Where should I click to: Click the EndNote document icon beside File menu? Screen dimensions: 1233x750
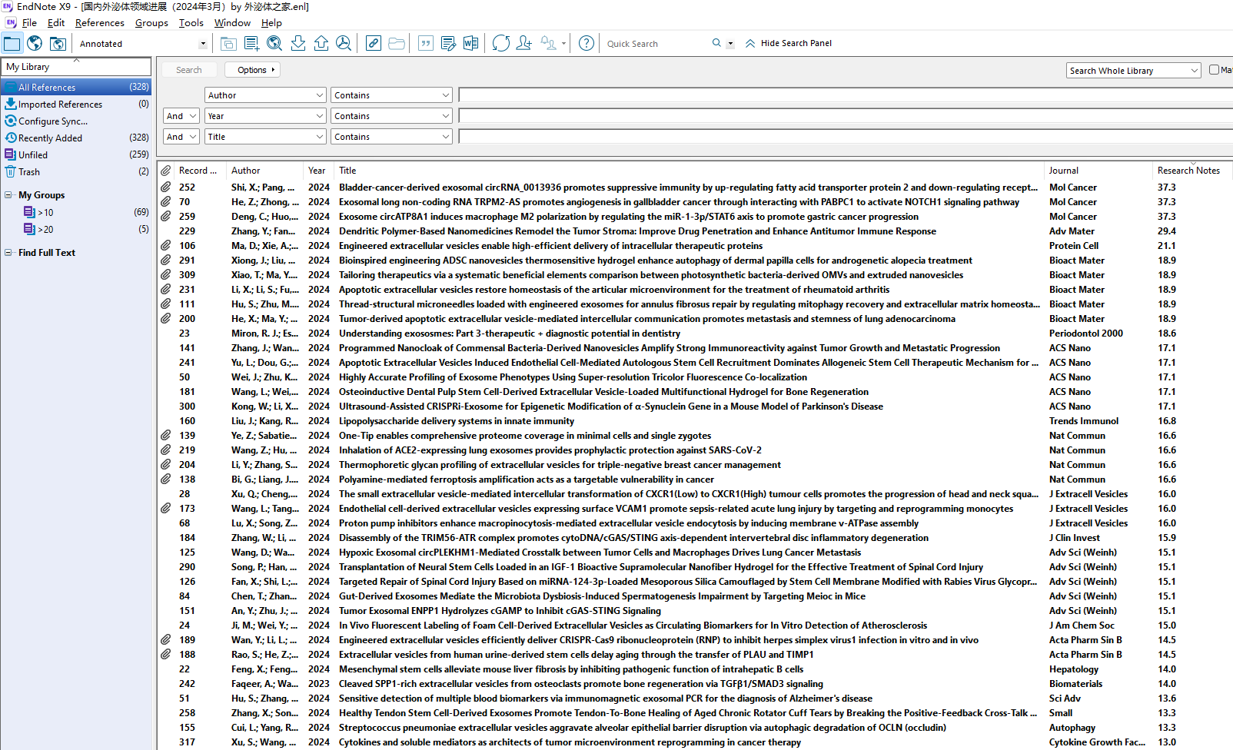click(11, 23)
